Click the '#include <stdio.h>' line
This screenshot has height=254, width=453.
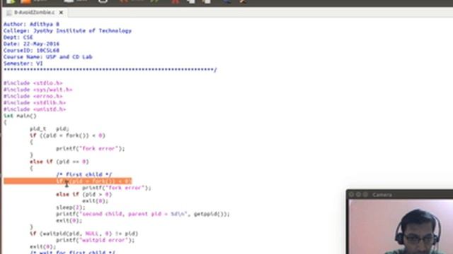pos(33,83)
